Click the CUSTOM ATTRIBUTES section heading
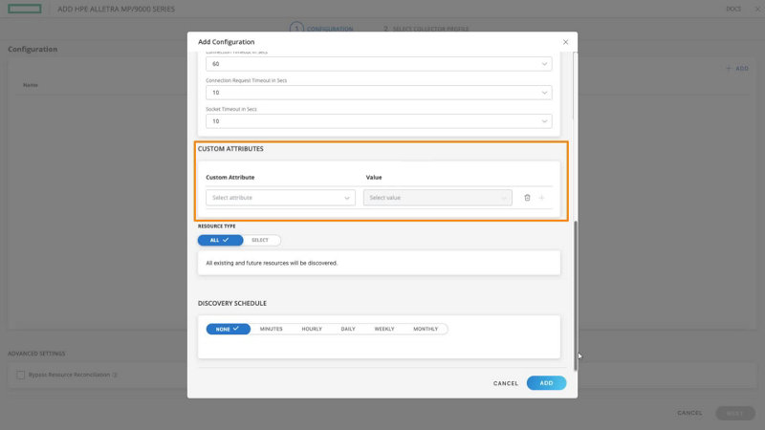 [230, 149]
